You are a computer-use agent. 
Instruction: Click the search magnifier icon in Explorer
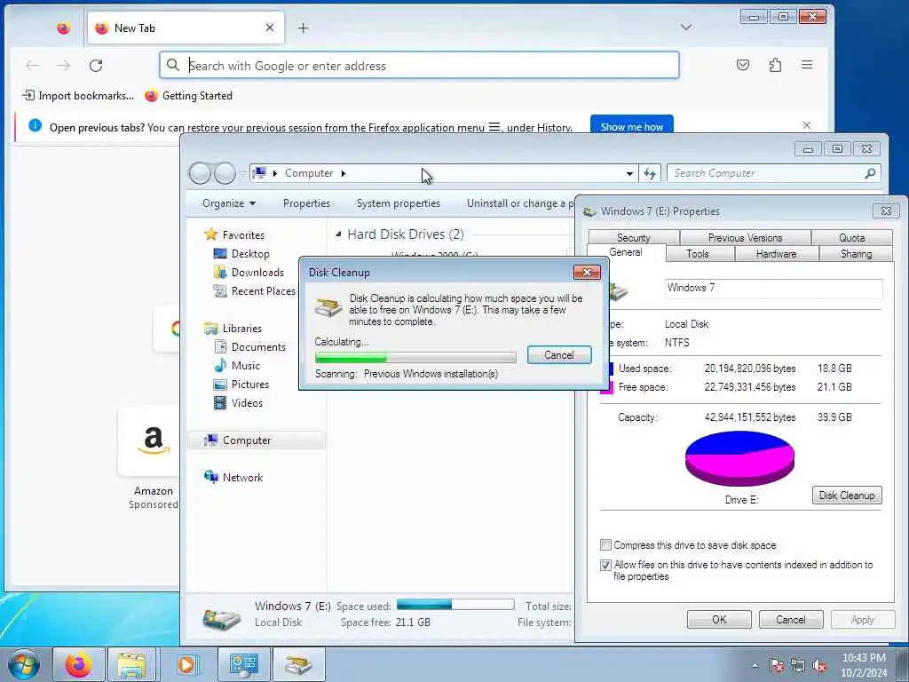tap(870, 173)
